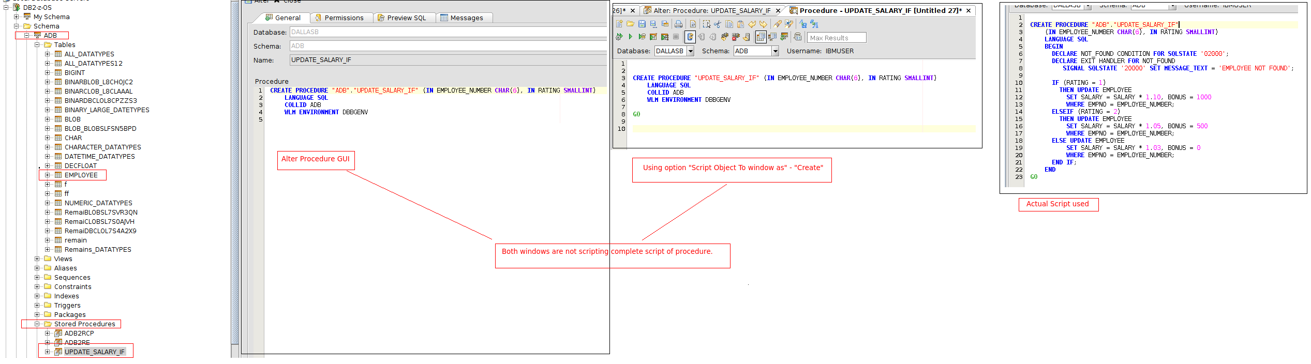The height and width of the screenshot is (364, 1311).
Task: Click the Max Results input field
Action: (837, 38)
